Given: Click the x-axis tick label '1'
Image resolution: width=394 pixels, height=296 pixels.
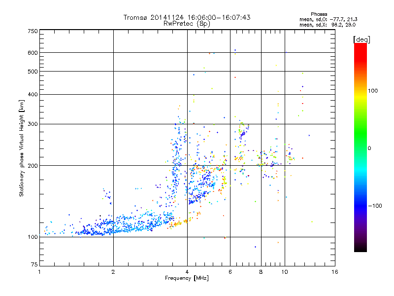Looking at the screenshot, I should (39, 272).
